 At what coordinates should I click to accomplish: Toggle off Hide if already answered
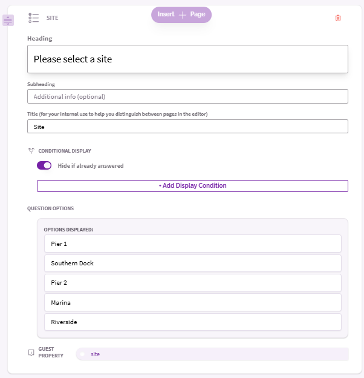(x=44, y=165)
